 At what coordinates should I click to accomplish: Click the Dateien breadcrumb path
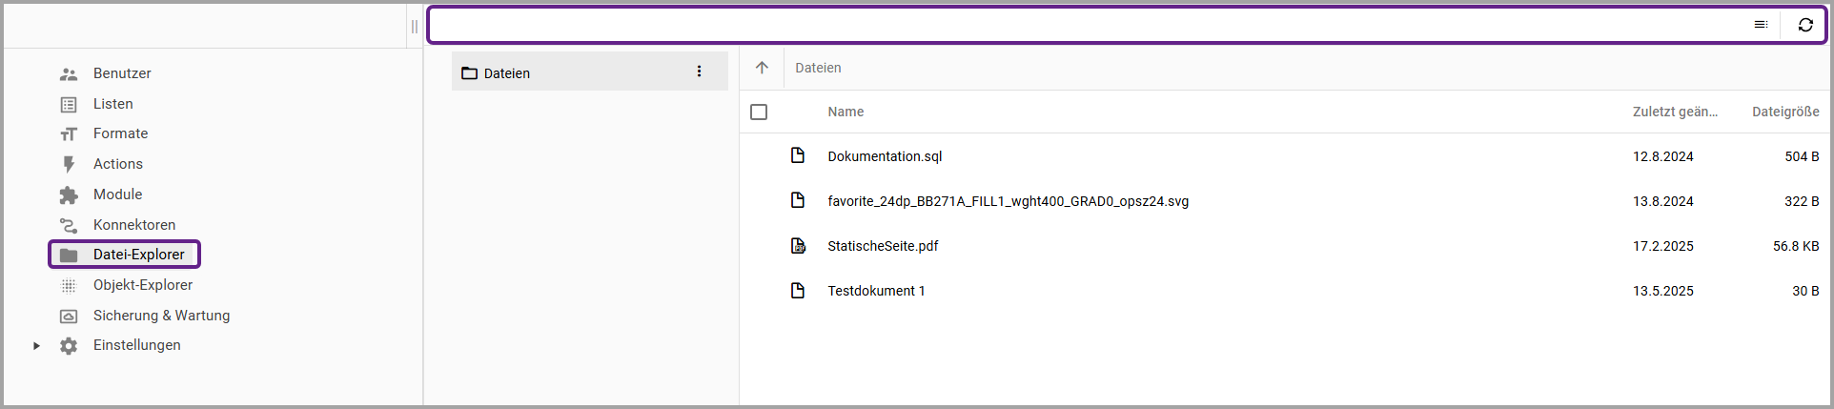(x=818, y=68)
